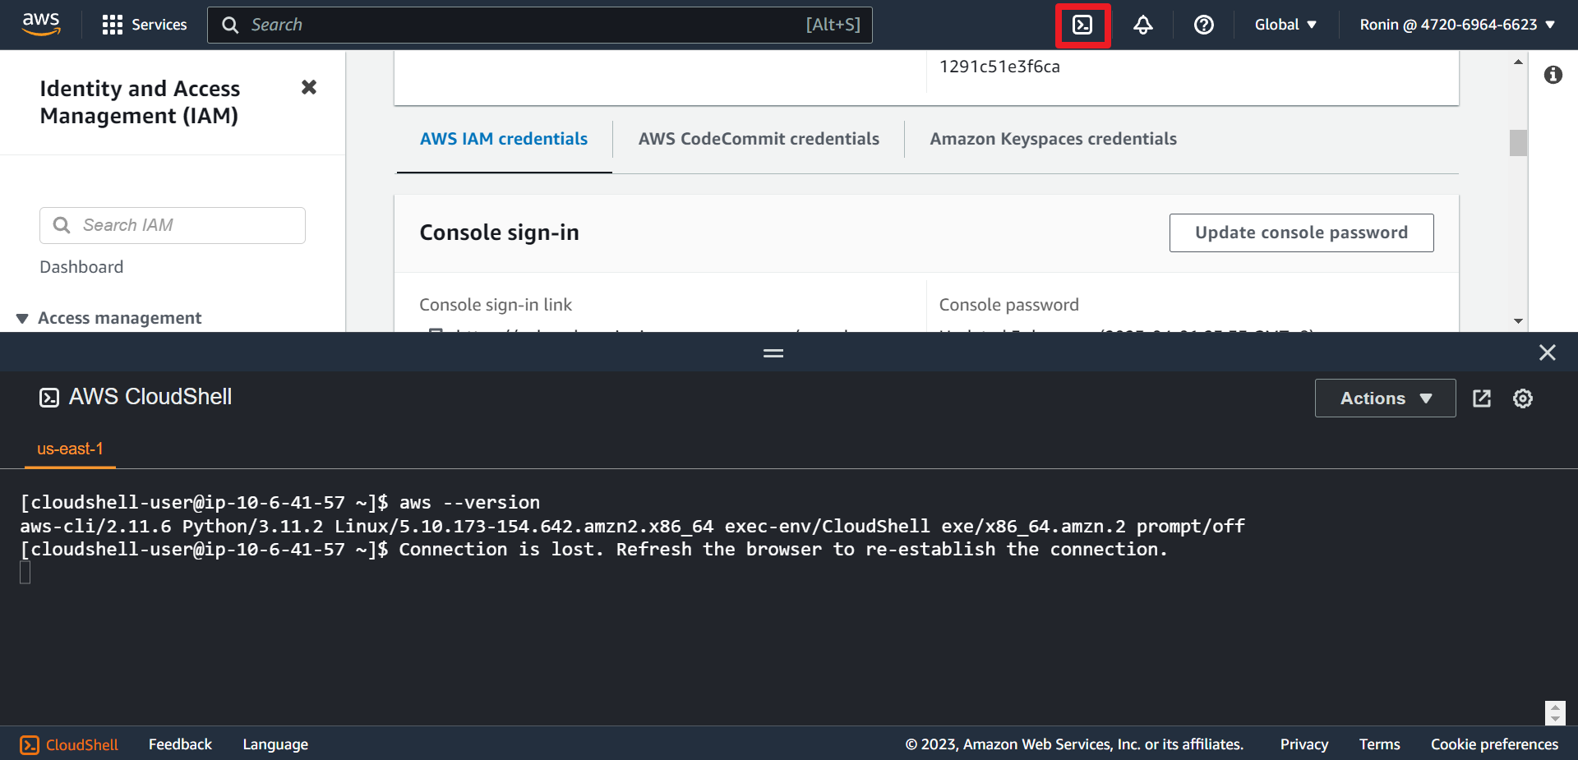
Task: Click Update console password button
Action: coord(1300,233)
